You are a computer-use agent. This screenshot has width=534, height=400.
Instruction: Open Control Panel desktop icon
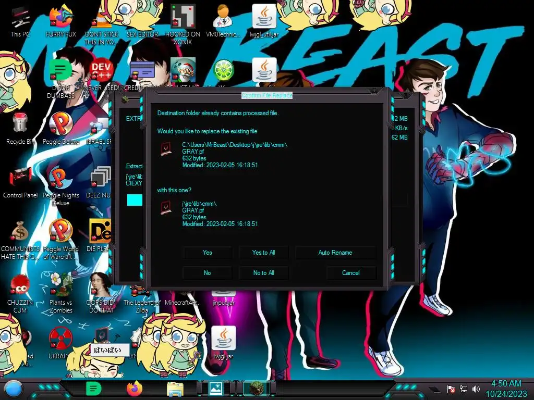tap(20, 182)
